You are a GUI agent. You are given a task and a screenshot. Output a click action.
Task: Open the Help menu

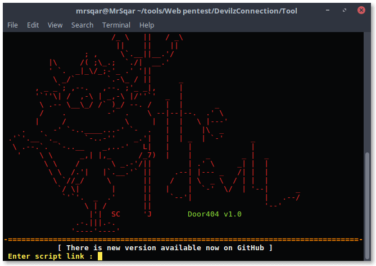[147, 25]
